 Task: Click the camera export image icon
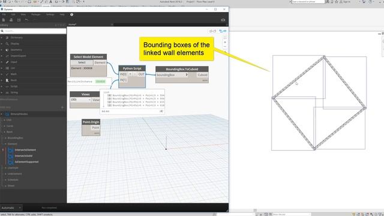point(223,20)
